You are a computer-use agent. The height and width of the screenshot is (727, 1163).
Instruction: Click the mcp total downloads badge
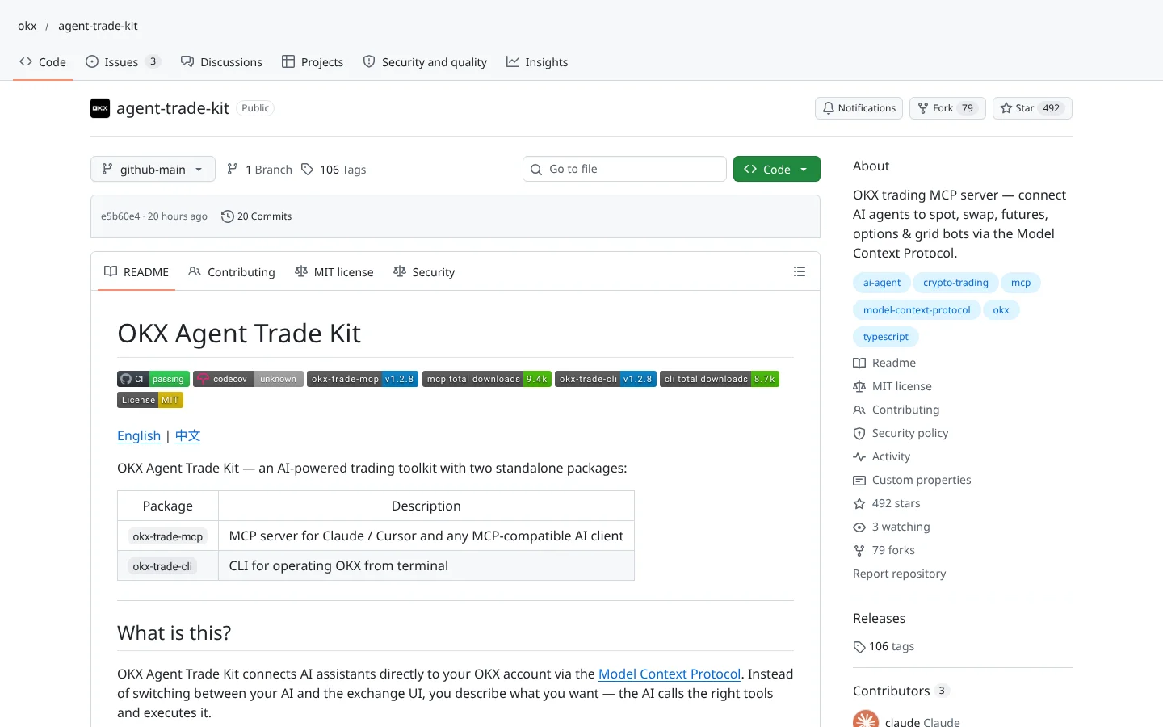487,379
